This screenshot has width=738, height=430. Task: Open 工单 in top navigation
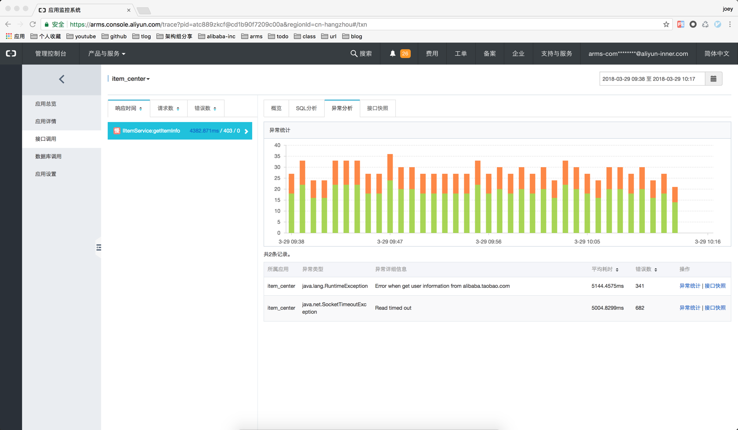[x=461, y=54]
